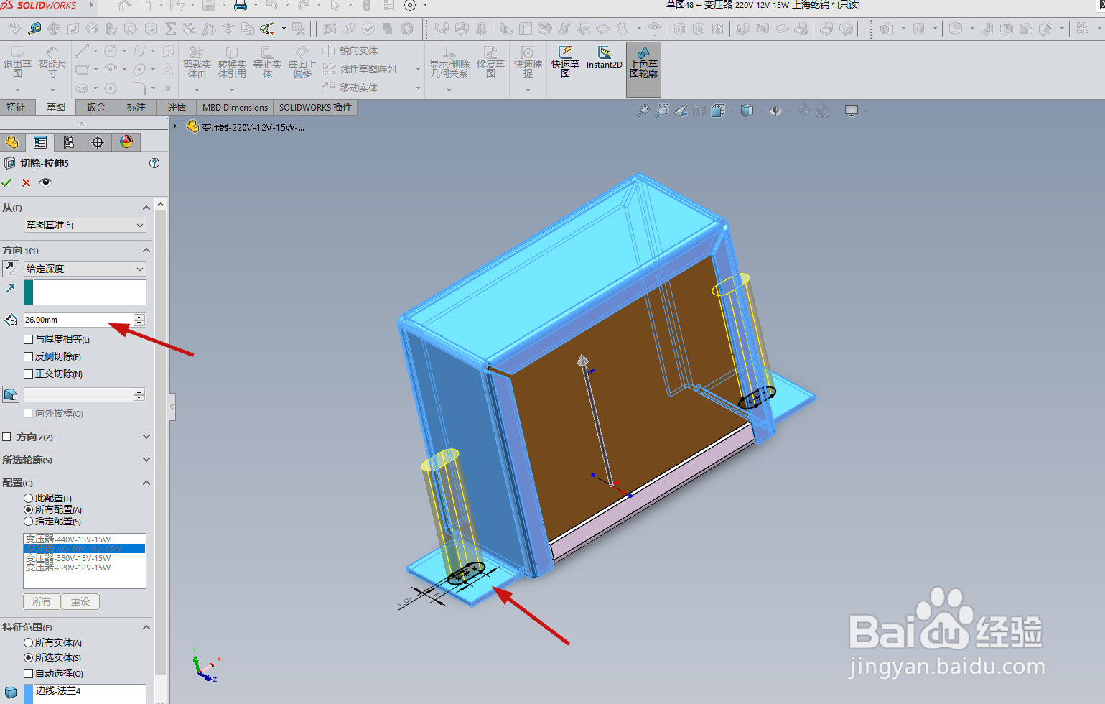Enable 反侧切除 checkbox

(29, 356)
